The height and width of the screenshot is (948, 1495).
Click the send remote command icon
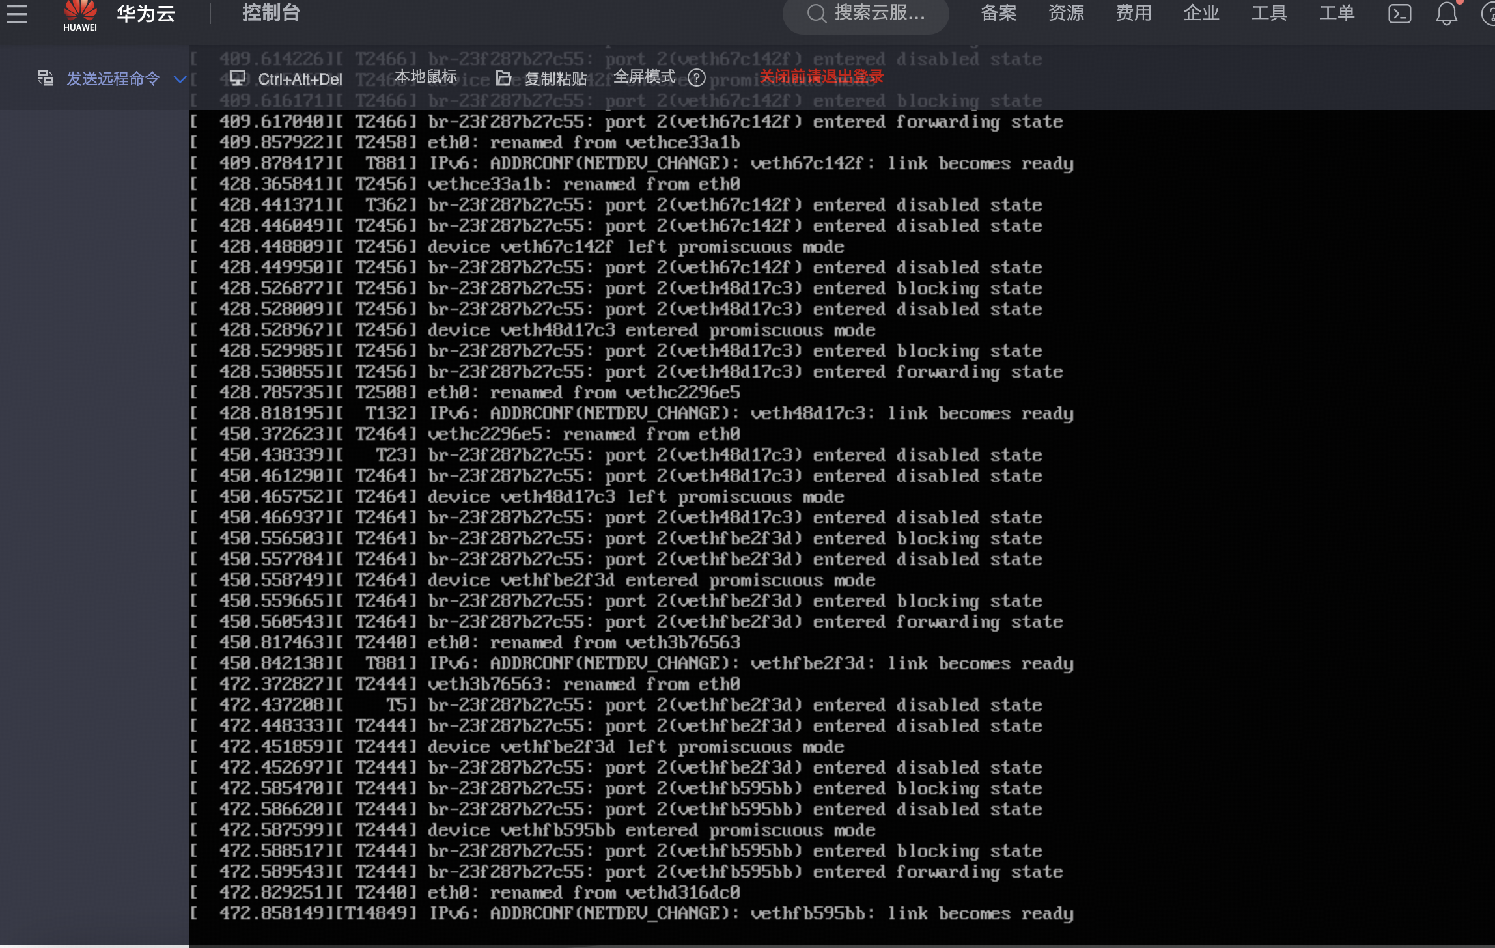coord(45,78)
